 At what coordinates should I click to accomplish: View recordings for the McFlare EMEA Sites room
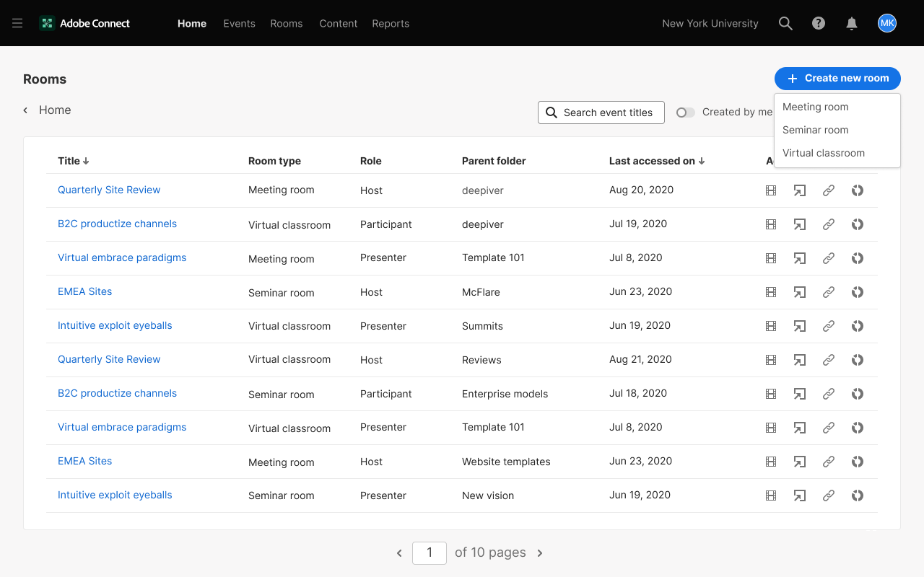pos(771,292)
